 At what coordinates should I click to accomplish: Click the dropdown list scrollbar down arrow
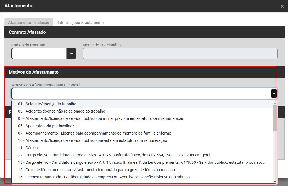pos(274,182)
